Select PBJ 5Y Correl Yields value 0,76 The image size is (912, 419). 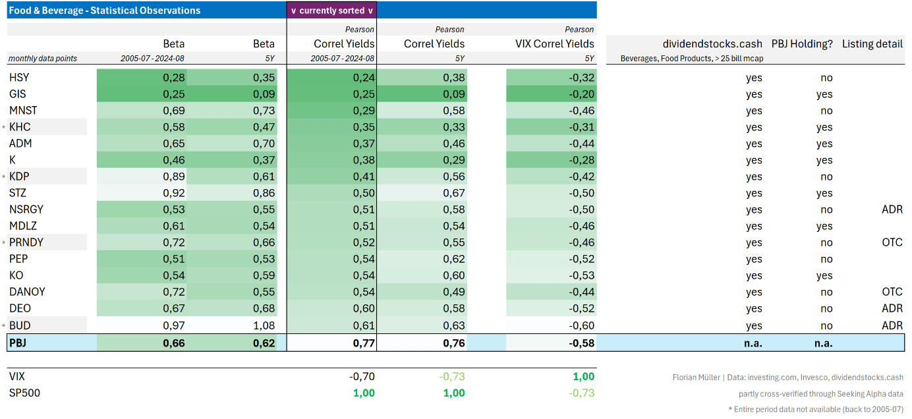(x=453, y=343)
